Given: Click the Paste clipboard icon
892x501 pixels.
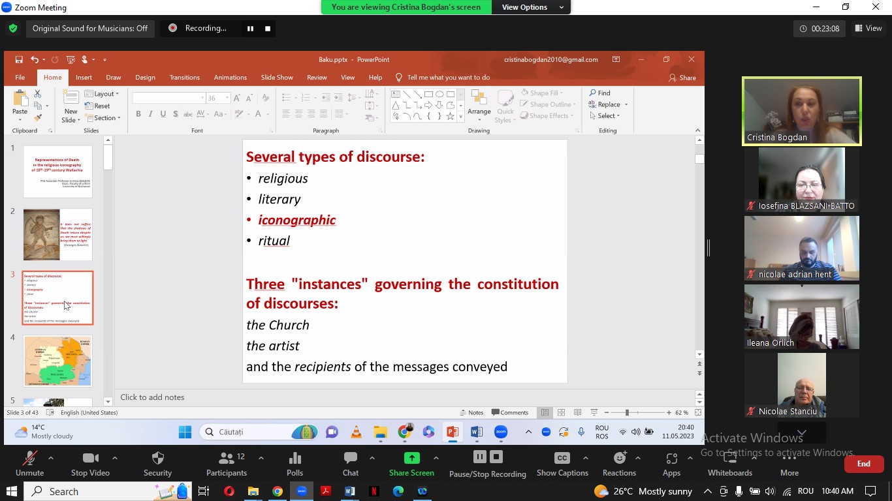Looking at the screenshot, I should (20, 99).
